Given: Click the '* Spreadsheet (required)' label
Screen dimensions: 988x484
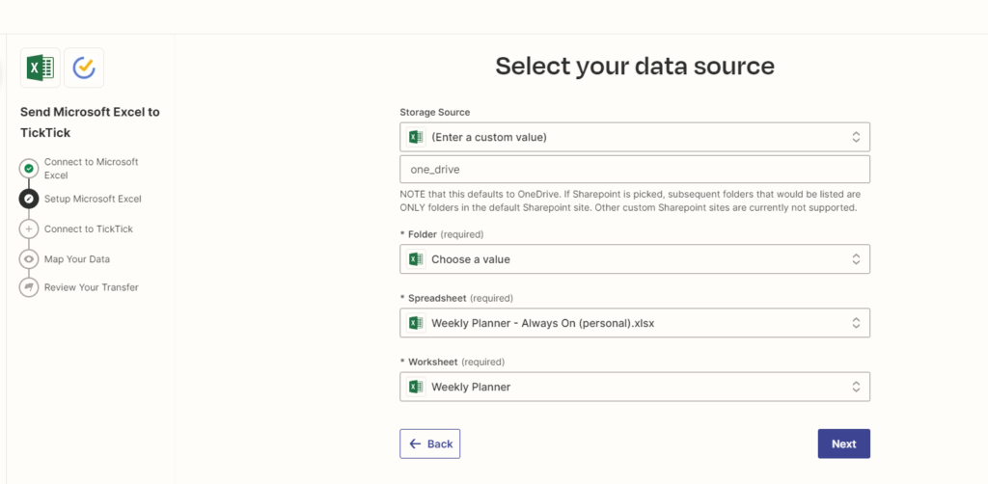Looking at the screenshot, I should [456, 298].
